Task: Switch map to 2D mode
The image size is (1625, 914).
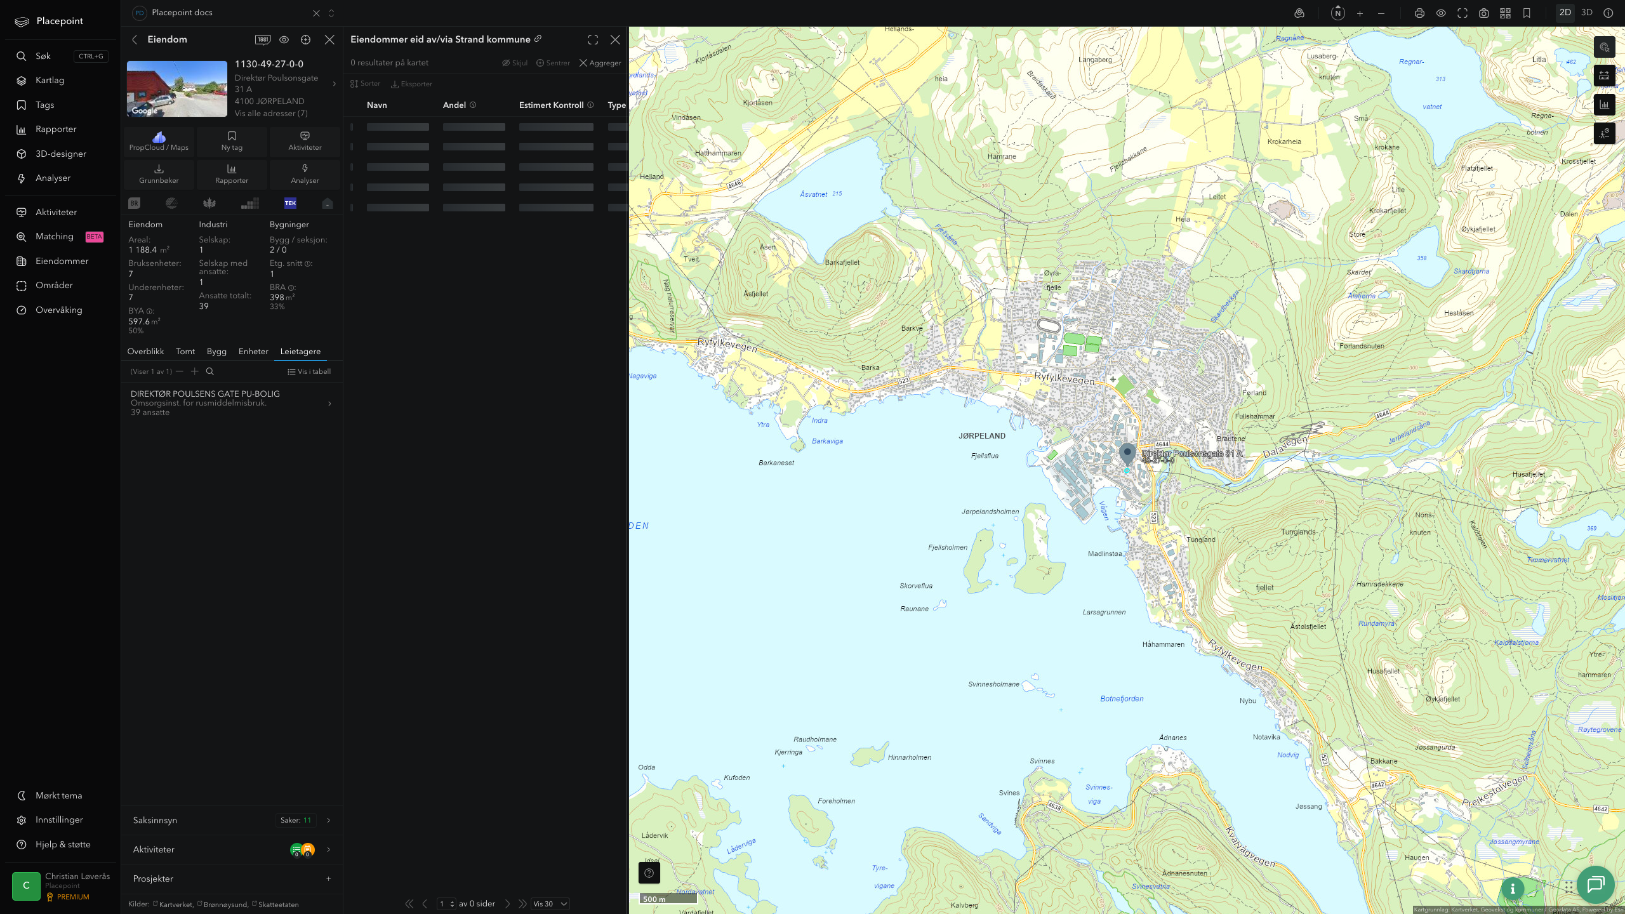Action: tap(1565, 13)
